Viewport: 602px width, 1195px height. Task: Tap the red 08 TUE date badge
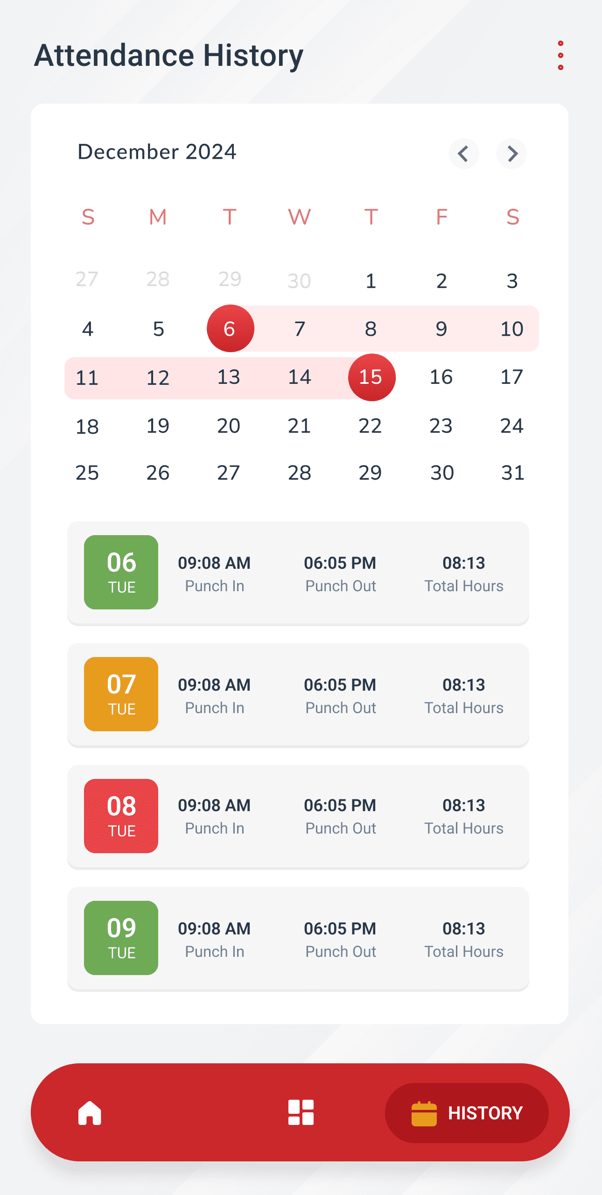pyautogui.click(x=121, y=816)
